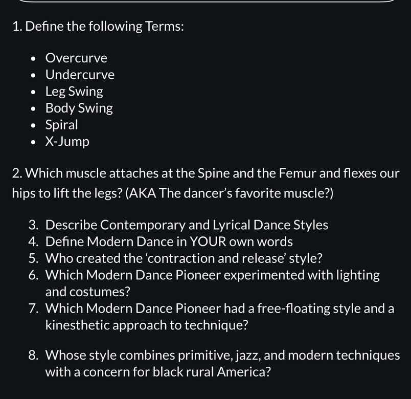Click the "Describe Contemporary and Lyrical Dance Styles" line
Image resolution: width=411 pixels, height=399 pixels.
pos(187,225)
